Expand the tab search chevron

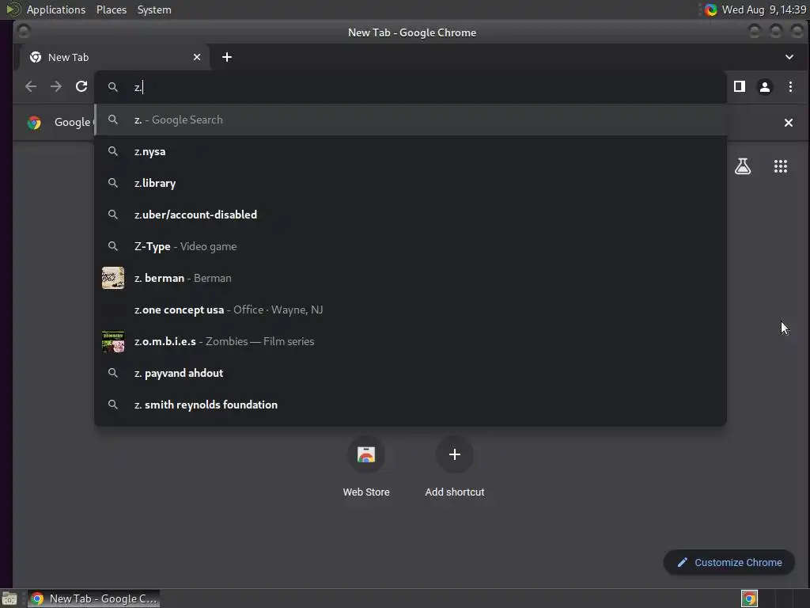[789, 57]
